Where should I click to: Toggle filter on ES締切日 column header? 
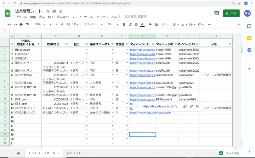pyautogui.click(x=67, y=44)
